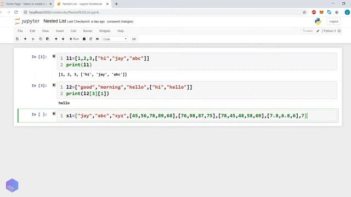Cut selected cells with the scissors icon
The height and width of the screenshot is (197, 351).
click(x=33, y=39)
